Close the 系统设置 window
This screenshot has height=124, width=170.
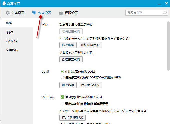[166, 3]
